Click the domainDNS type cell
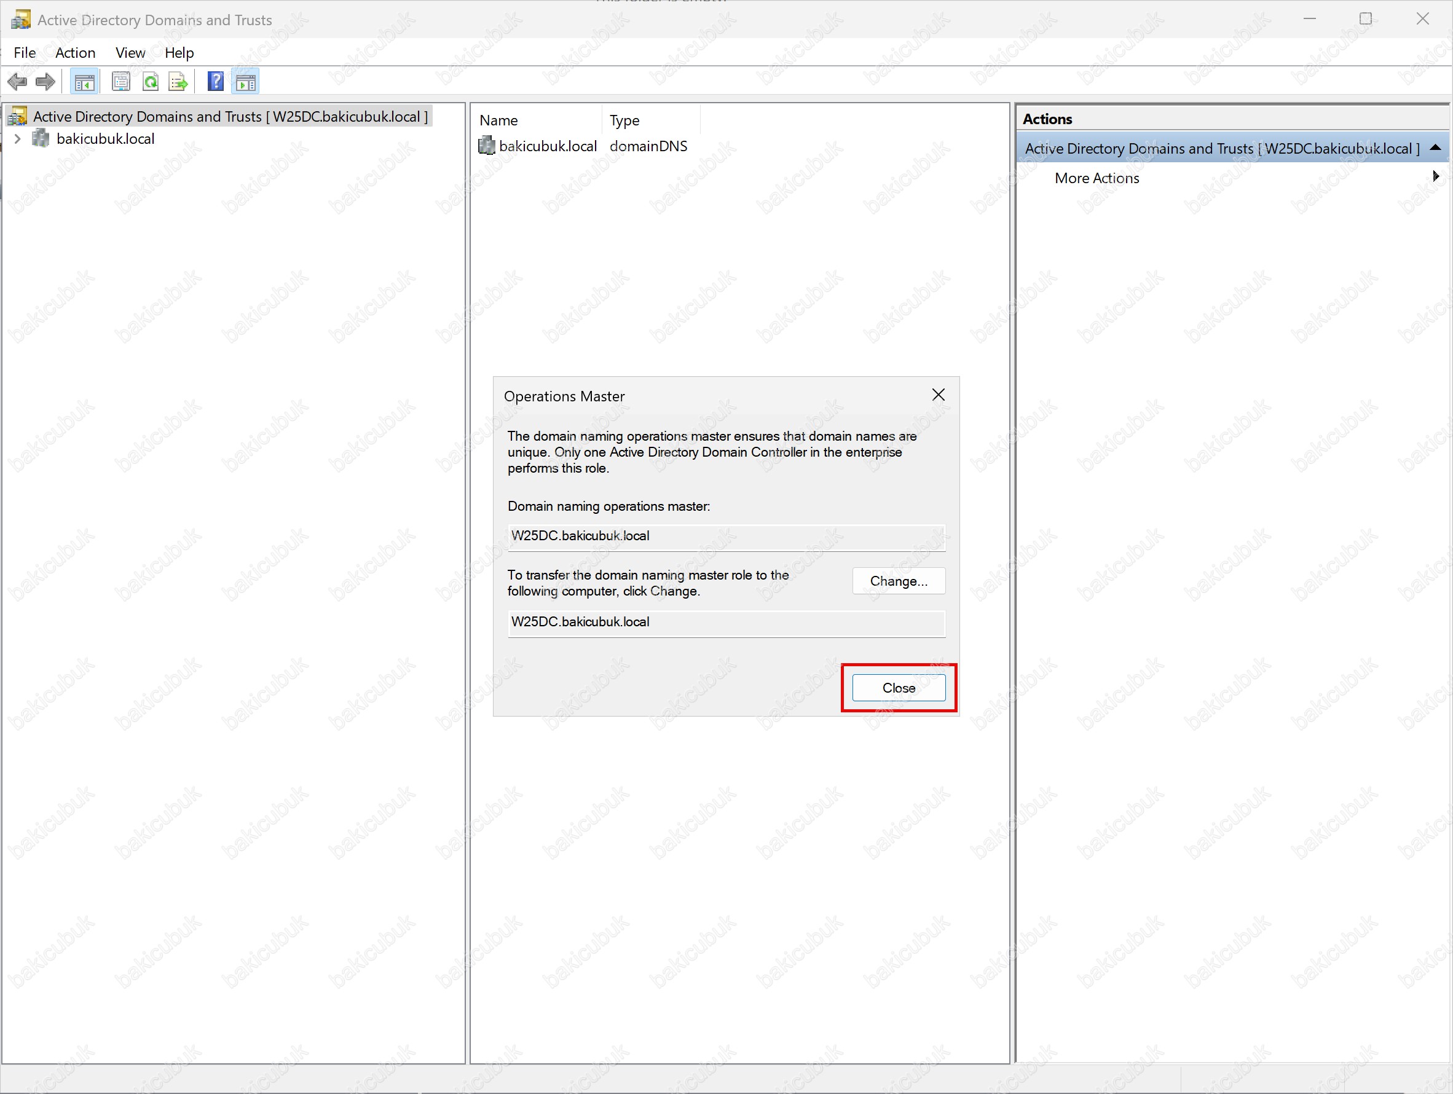 click(x=648, y=146)
